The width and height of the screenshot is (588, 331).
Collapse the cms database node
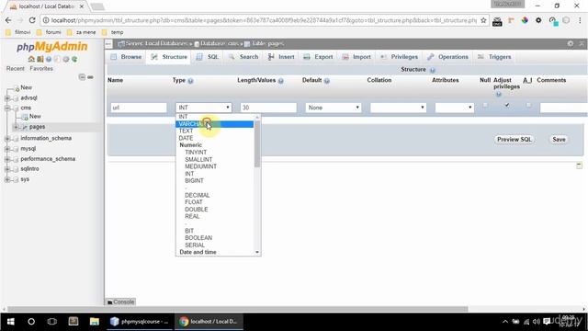pyautogui.click(x=7, y=108)
